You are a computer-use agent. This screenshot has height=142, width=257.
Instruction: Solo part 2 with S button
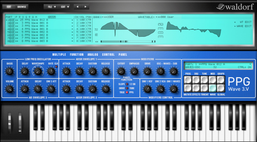tap(13, 23)
